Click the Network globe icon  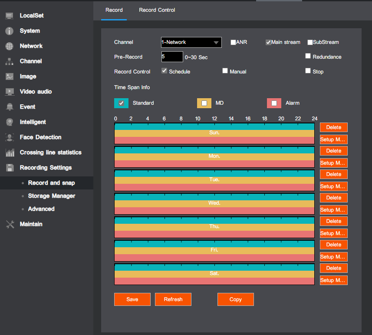tap(10, 46)
